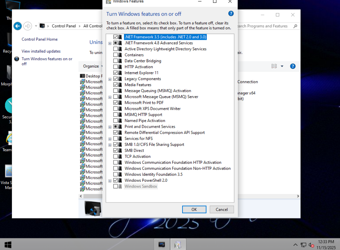
Task: Select Windows Communication Foundation Non-HTTP Activation
Action: tap(178, 168)
